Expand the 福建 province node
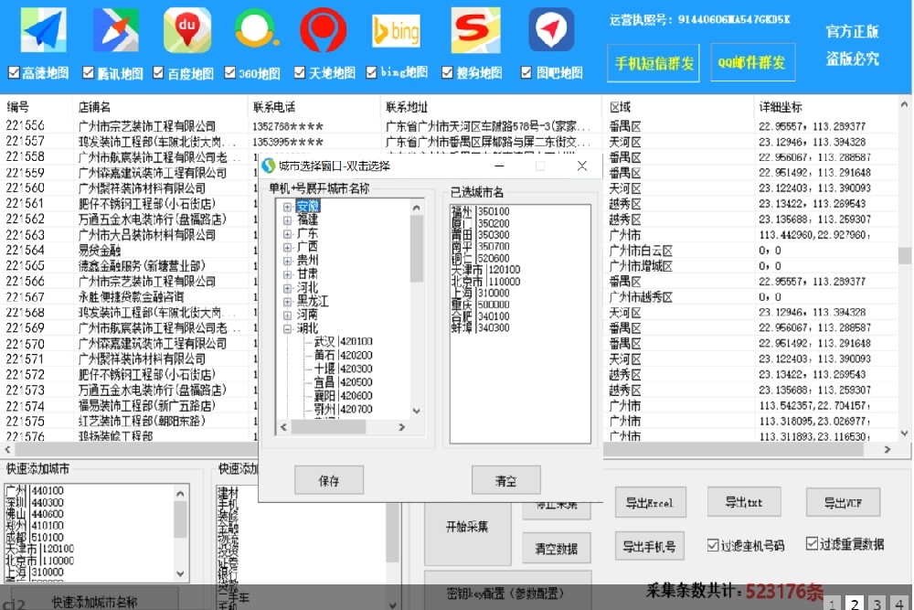 coord(287,220)
